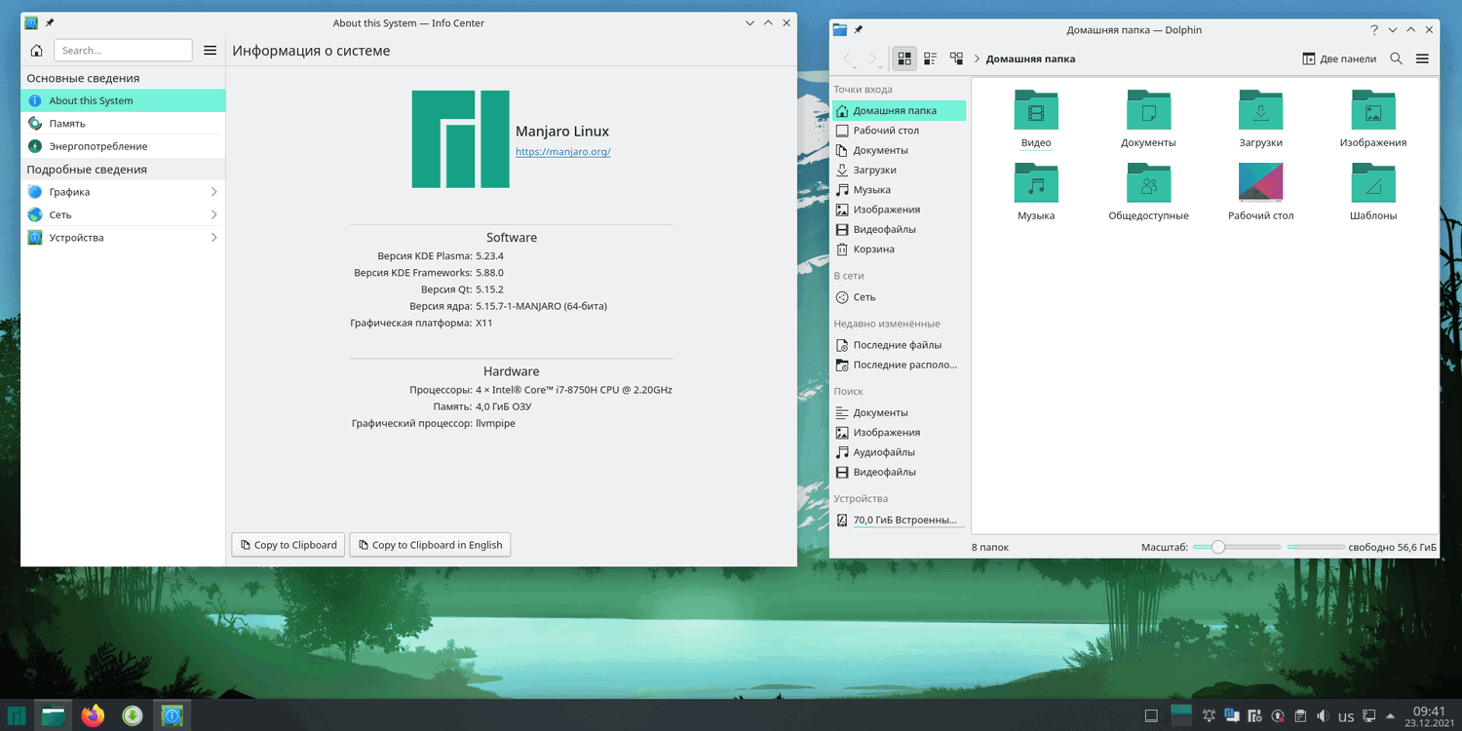Select 'About this System' in sidebar
The height and width of the screenshot is (731, 1462).
(x=123, y=100)
